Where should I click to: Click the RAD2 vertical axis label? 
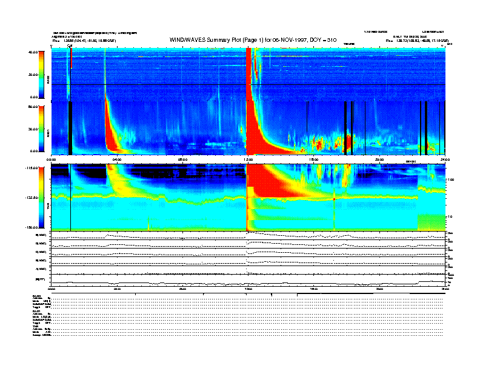pyautogui.click(x=48, y=80)
